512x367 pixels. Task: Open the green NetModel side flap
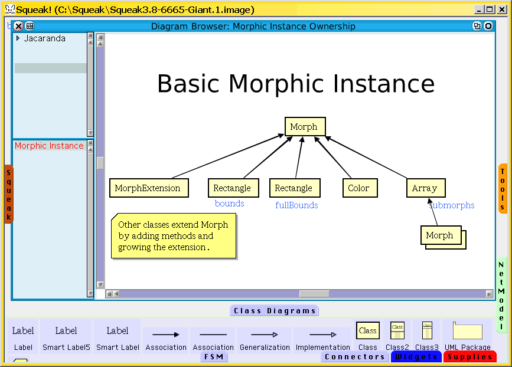click(x=501, y=295)
